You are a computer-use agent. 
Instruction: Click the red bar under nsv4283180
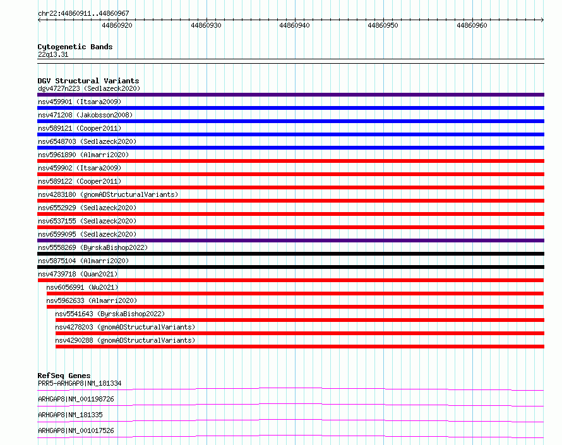click(290, 201)
